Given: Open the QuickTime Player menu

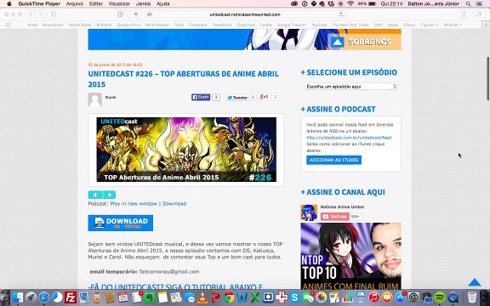Looking at the screenshot, I should point(39,3).
